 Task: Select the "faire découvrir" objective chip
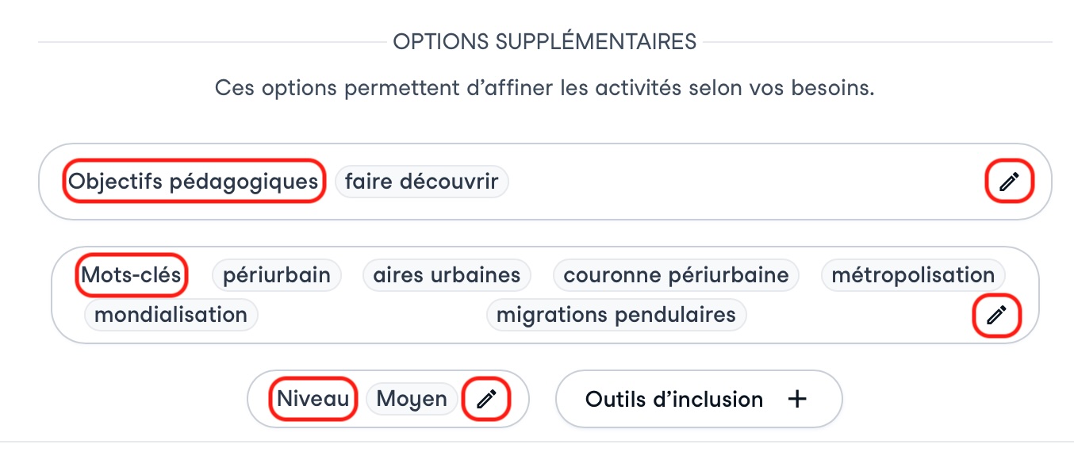pos(421,182)
